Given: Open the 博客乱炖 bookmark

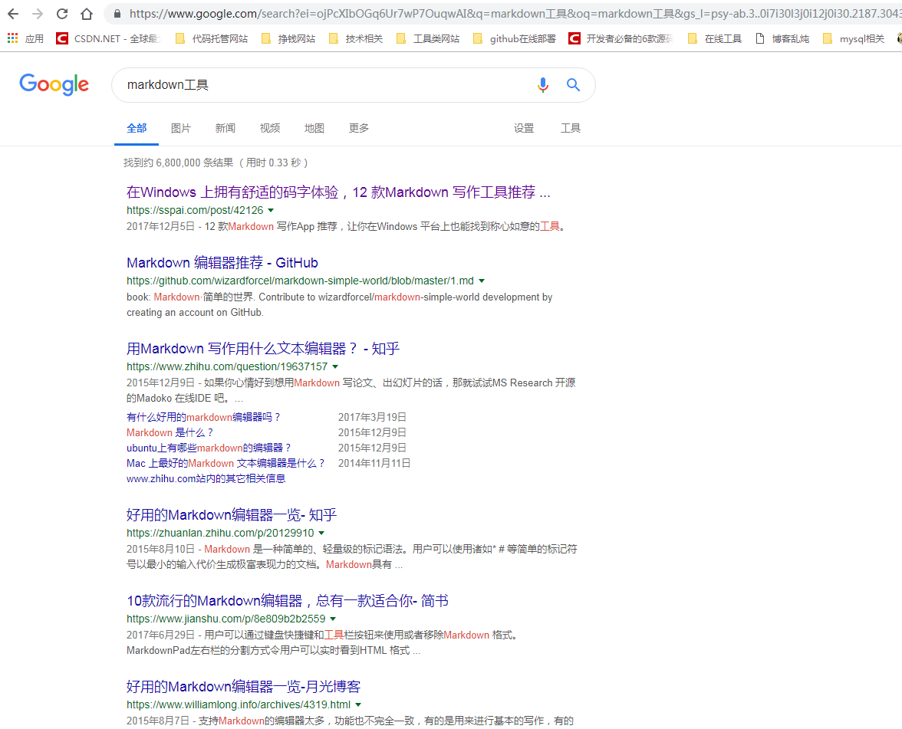Looking at the screenshot, I should (782, 38).
